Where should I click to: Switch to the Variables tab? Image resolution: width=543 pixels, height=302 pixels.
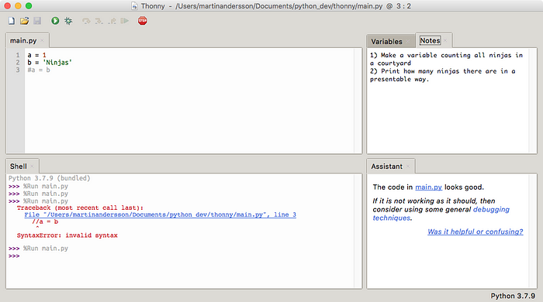pyautogui.click(x=387, y=42)
